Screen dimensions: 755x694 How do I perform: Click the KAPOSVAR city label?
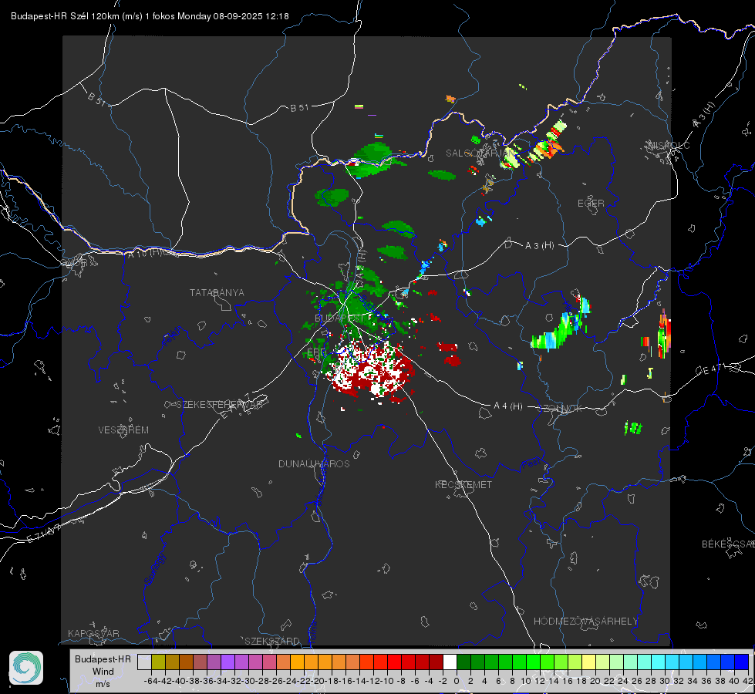pyautogui.click(x=93, y=633)
